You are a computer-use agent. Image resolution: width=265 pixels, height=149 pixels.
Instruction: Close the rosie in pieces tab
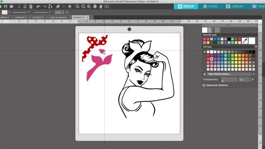coord(70,17)
